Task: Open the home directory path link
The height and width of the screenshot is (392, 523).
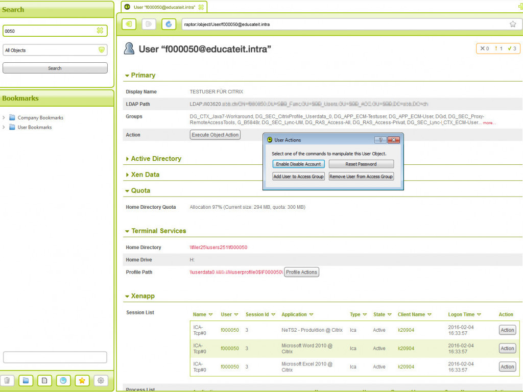Action: click(219, 248)
